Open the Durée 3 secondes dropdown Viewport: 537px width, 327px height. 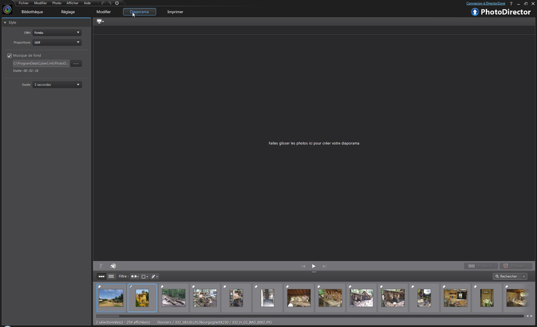[57, 84]
